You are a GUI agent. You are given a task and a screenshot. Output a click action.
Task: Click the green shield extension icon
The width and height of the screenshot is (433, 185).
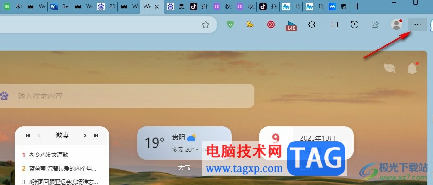coord(230,25)
